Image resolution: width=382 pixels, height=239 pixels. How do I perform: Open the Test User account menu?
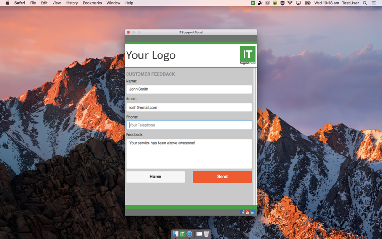point(350,3)
